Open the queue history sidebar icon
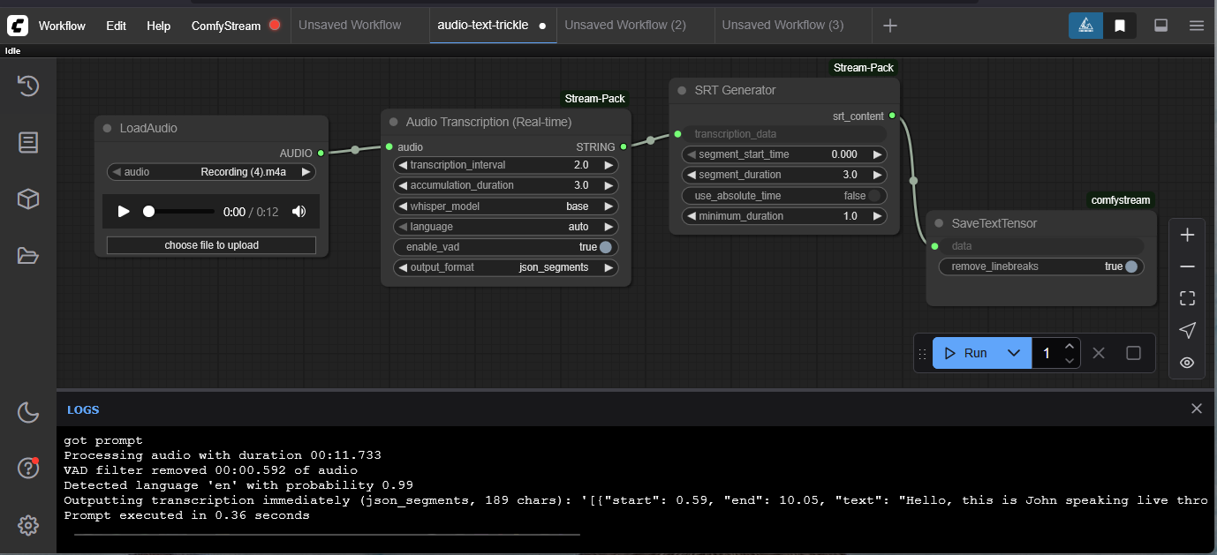The width and height of the screenshot is (1217, 555). 27,86
